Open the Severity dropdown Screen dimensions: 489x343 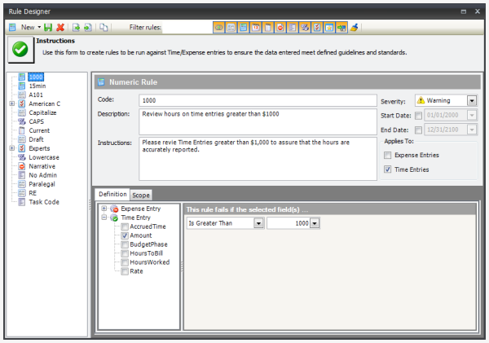coord(472,101)
